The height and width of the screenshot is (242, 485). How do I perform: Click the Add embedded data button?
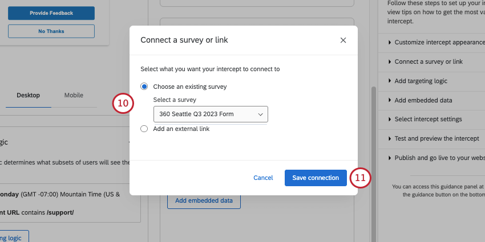coord(204,200)
